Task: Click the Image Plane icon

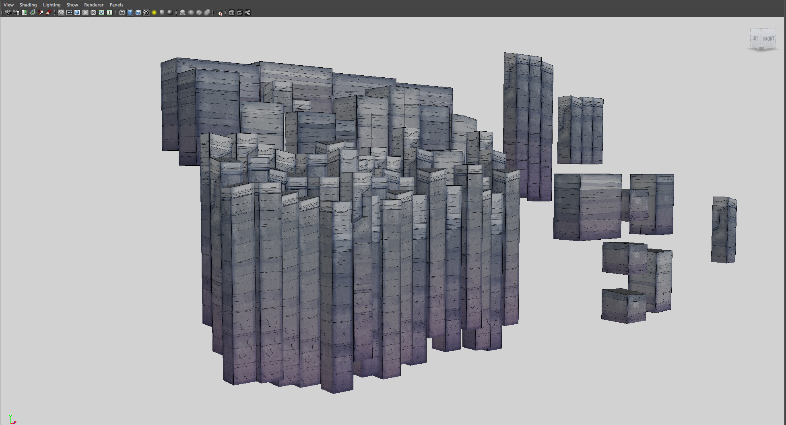Action: [x=33, y=12]
